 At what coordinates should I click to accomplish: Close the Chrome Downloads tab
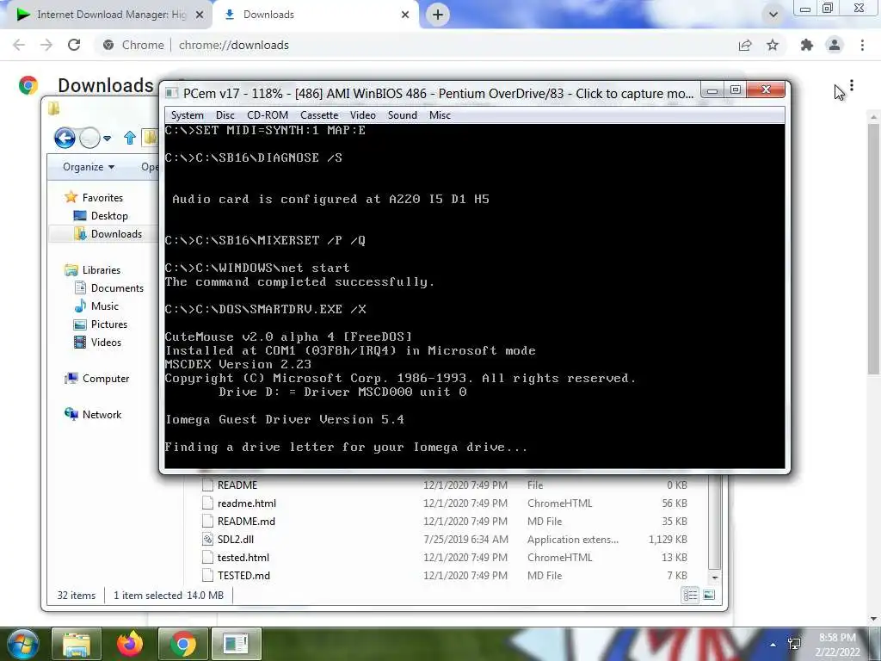click(x=405, y=15)
